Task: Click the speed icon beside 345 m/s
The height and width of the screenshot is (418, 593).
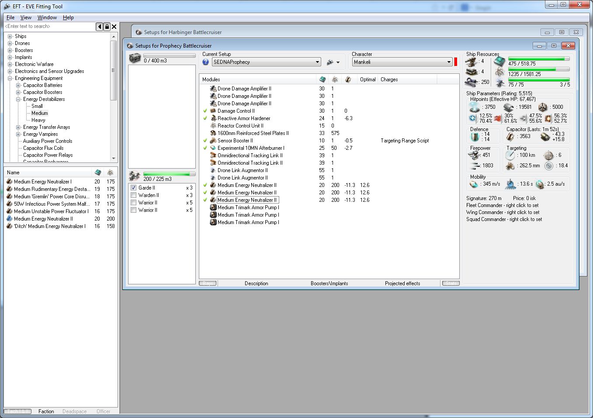Action: [x=474, y=184]
